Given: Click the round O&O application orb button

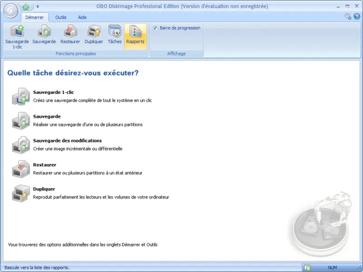Looking at the screenshot, I should (x=10, y=10).
